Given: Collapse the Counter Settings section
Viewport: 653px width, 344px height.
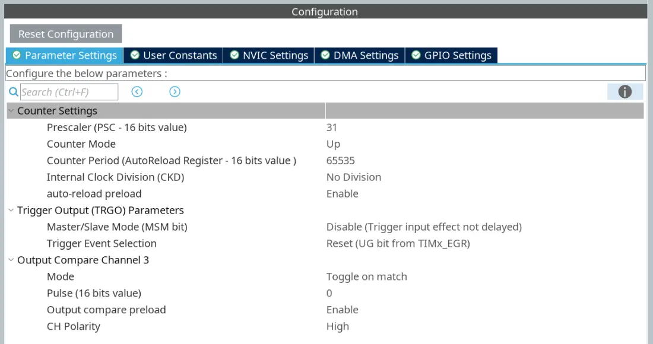Looking at the screenshot, I should click(11, 111).
